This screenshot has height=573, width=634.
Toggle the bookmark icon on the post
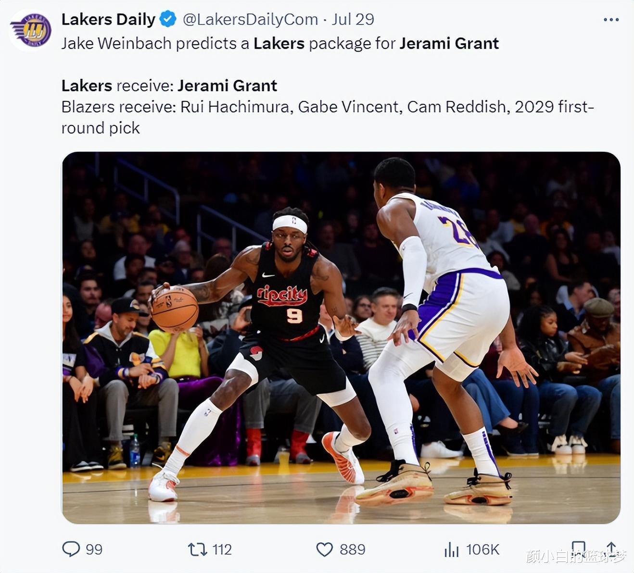coord(579,549)
